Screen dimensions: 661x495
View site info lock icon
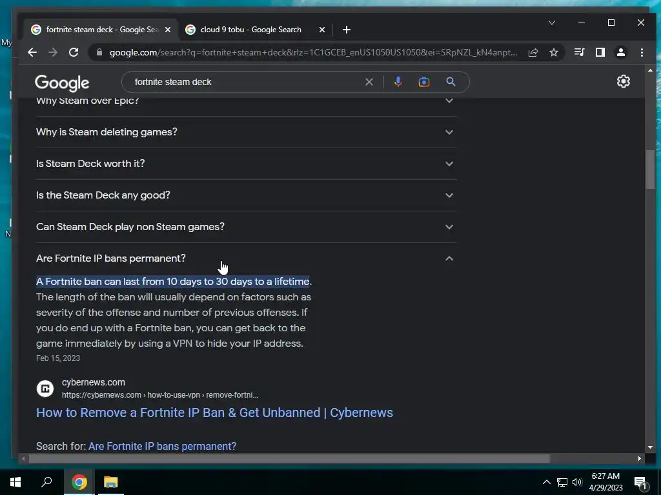pyautogui.click(x=99, y=52)
